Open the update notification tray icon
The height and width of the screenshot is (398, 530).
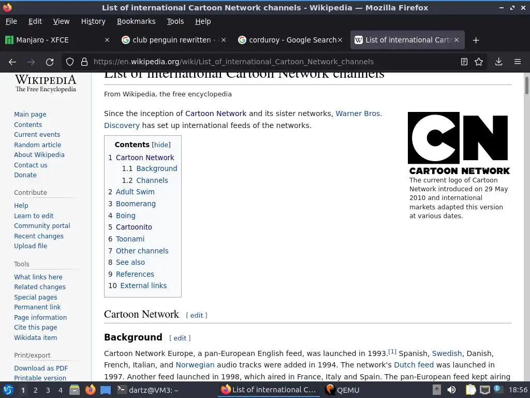coord(498,390)
